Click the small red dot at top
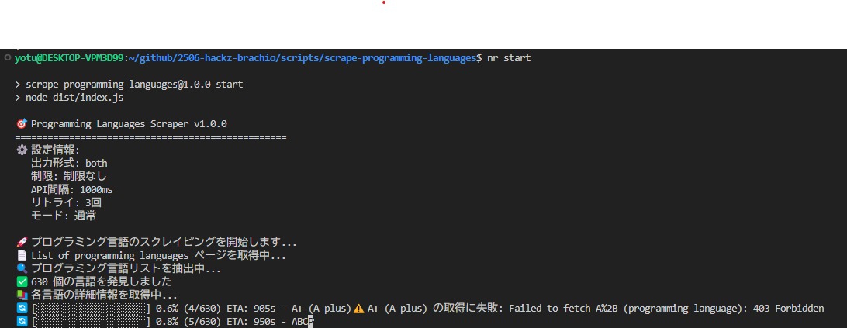The image size is (847, 328). point(383,2)
